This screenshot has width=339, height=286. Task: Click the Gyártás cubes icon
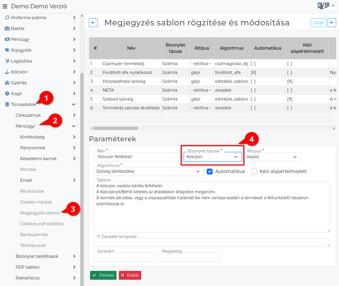[7, 82]
